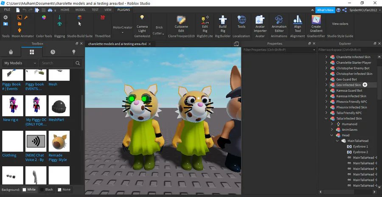Viewport: 382px width, 197px height.
Task: Open the Animation Editor
Action: click(x=279, y=23)
